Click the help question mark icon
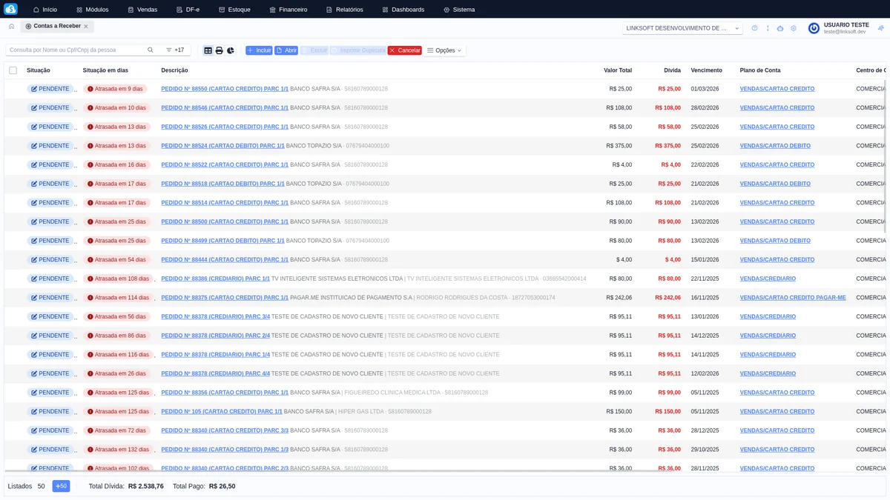Screen dimensions: 890x500 754,28
